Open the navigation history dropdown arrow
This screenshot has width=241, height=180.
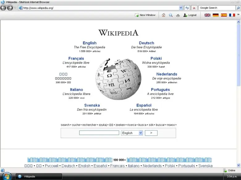click(15, 8)
